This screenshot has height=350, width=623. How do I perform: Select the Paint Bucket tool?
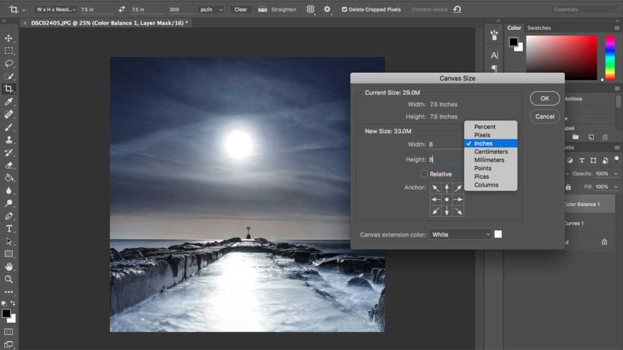[x=9, y=178]
